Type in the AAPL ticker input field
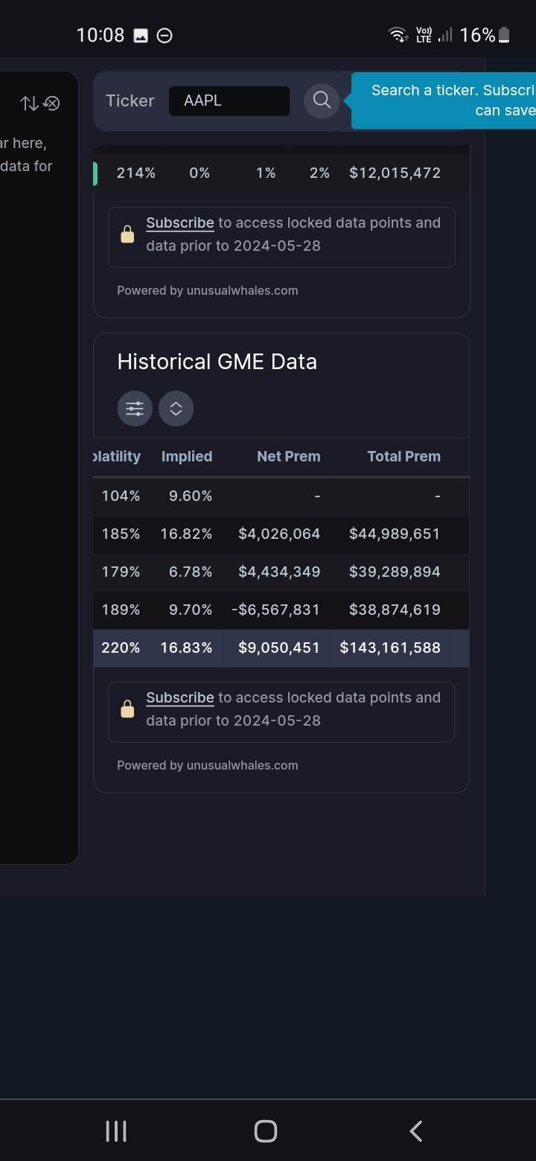536x1161 pixels. tap(229, 100)
